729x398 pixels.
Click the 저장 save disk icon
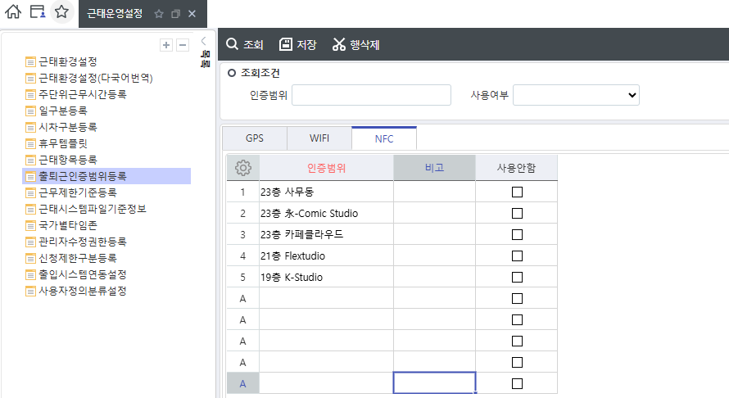pos(286,44)
